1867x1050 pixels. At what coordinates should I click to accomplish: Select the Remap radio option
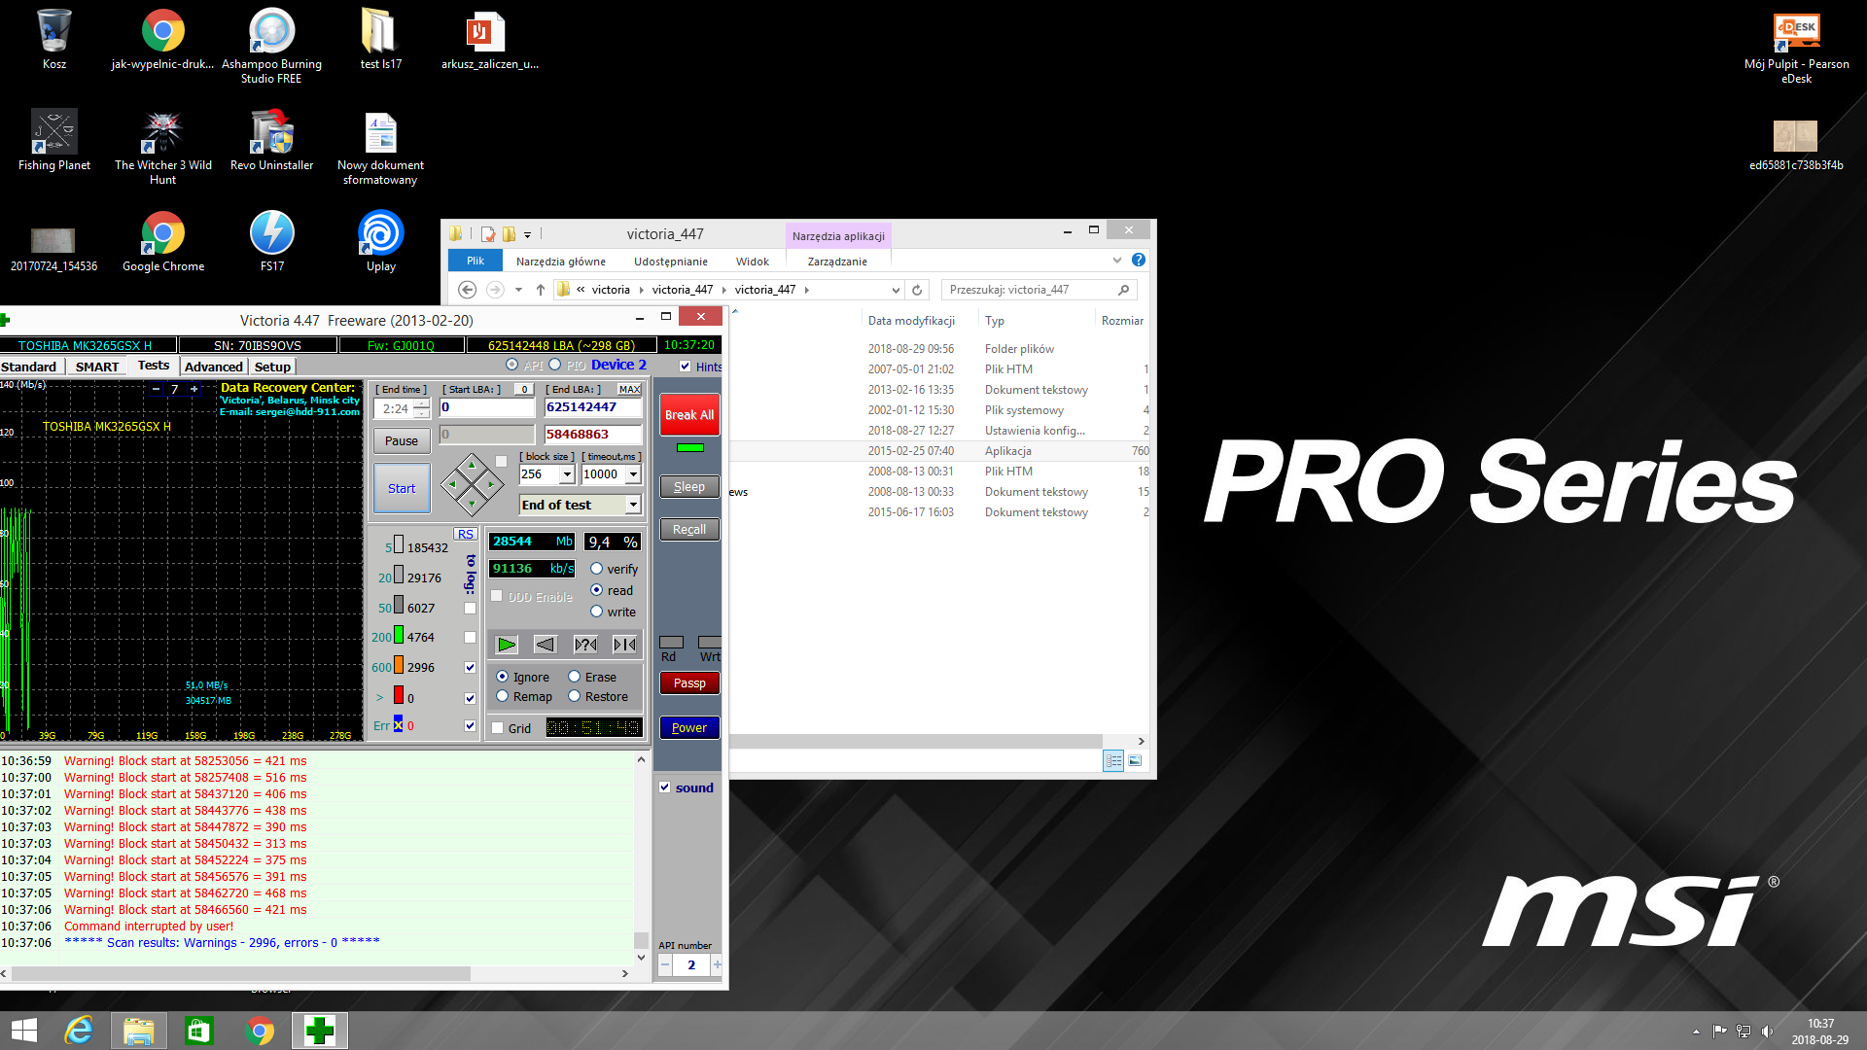click(503, 696)
